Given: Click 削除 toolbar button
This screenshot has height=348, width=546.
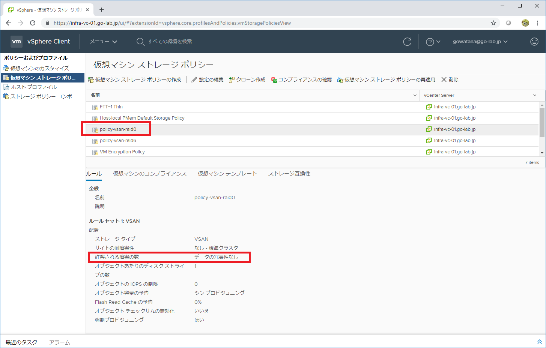Looking at the screenshot, I should click(x=450, y=79).
